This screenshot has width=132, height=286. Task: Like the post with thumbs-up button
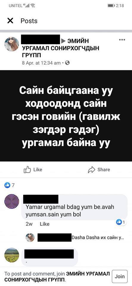click(x=33, y=170)
